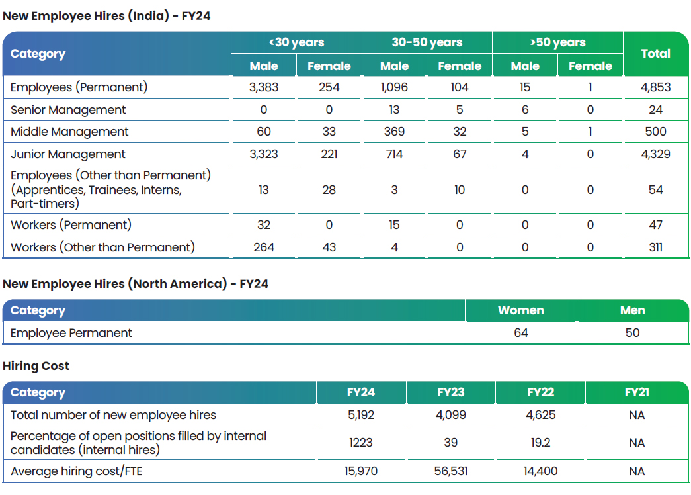Click the 'New Employee Hires (India) - FY24' heading
This screenshot has height=495, width=691.
click(106, 16)
